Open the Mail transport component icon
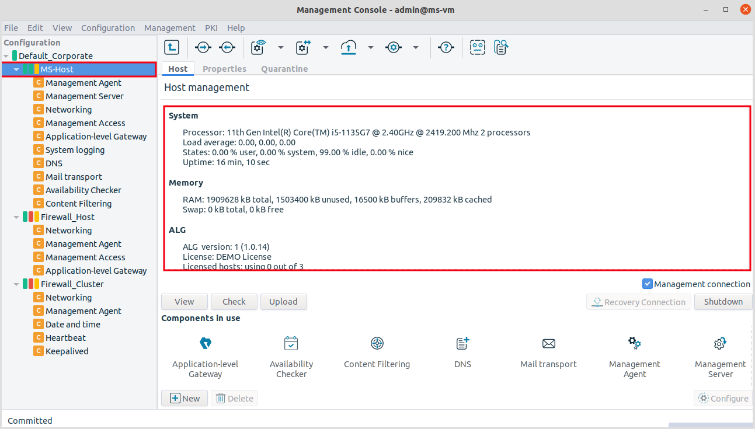Screen dimensions: 755x429 coord(548,343)
